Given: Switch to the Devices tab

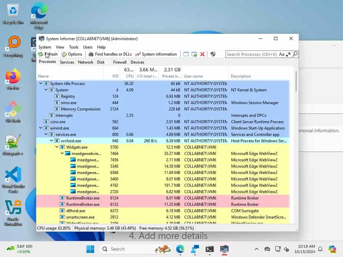Looking at the screenshot, I should pos(137,62).
